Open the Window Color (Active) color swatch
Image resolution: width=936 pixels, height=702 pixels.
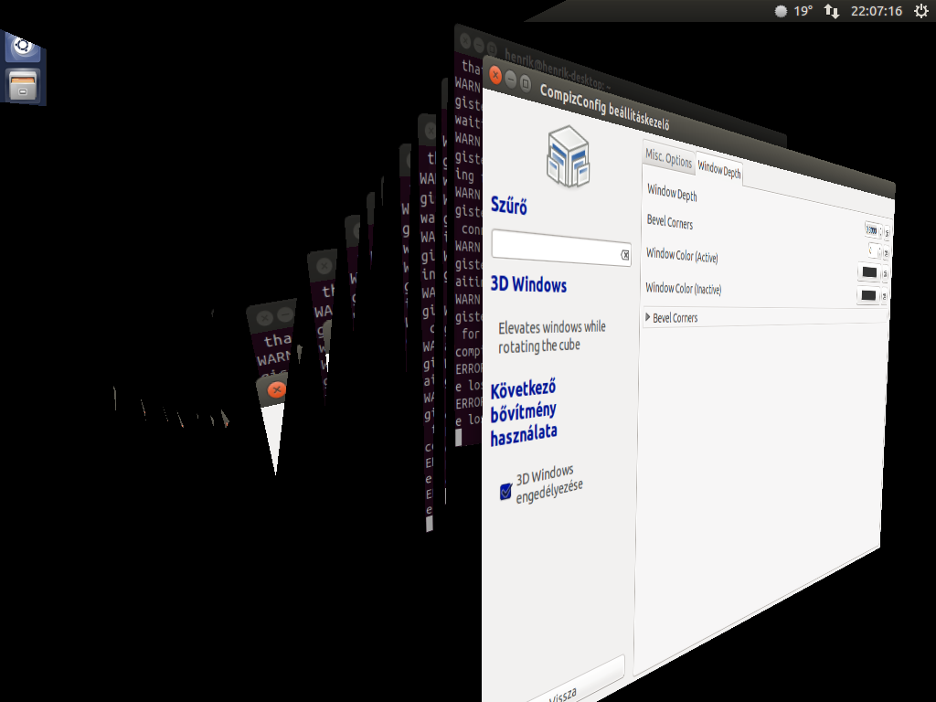tap(869, 272)
